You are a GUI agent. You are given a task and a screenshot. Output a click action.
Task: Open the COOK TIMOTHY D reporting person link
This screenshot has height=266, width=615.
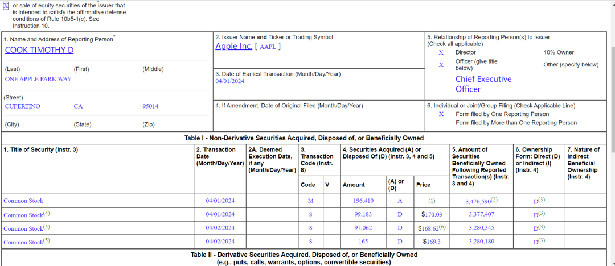click(39, 50)
